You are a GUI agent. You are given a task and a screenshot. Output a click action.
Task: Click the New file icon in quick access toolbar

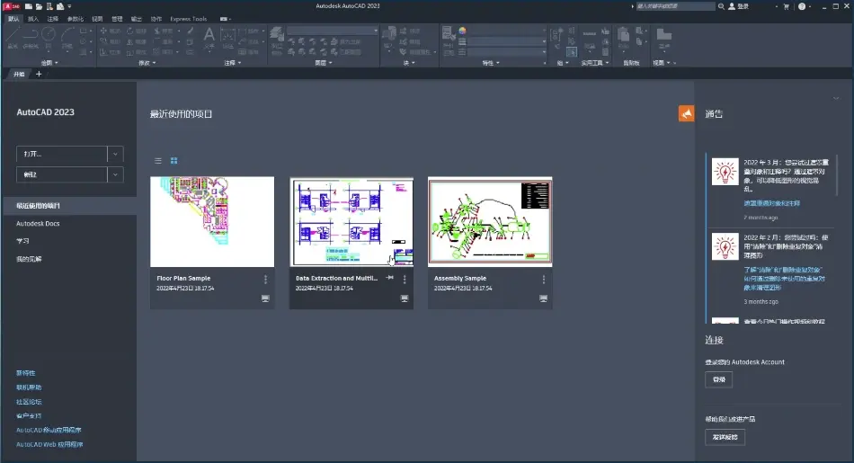pyautogui.click(x=29, y=6)
